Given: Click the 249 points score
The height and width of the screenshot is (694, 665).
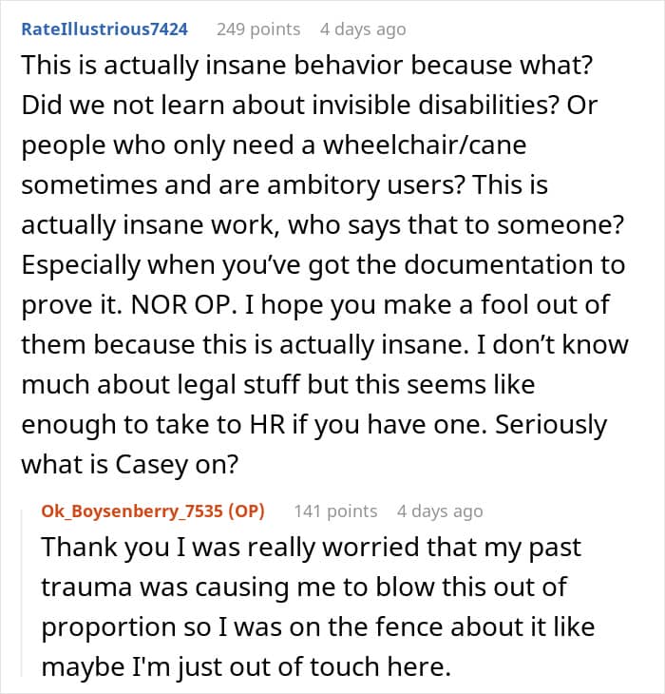Looking at the screenshot, I should [258, 29].
